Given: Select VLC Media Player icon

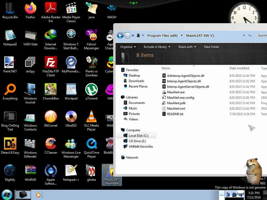Looking at the screenshot, I should click(92, 121).
